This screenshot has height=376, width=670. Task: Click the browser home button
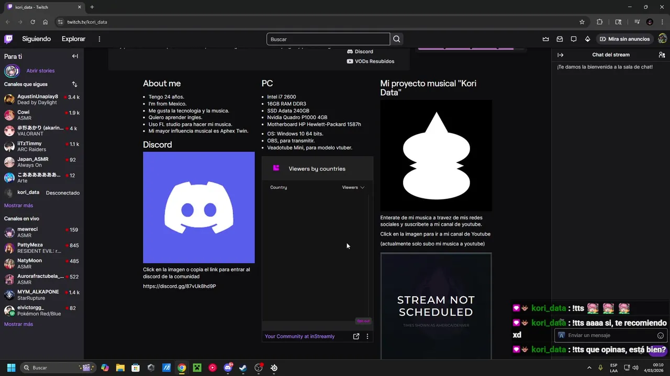click(x=46, y=22)
